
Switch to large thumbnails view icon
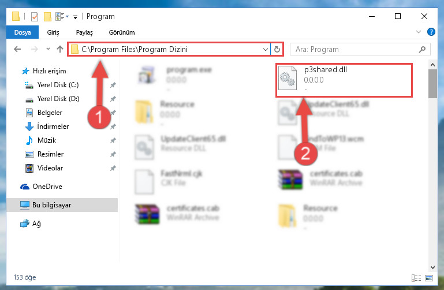coord(429,278)
